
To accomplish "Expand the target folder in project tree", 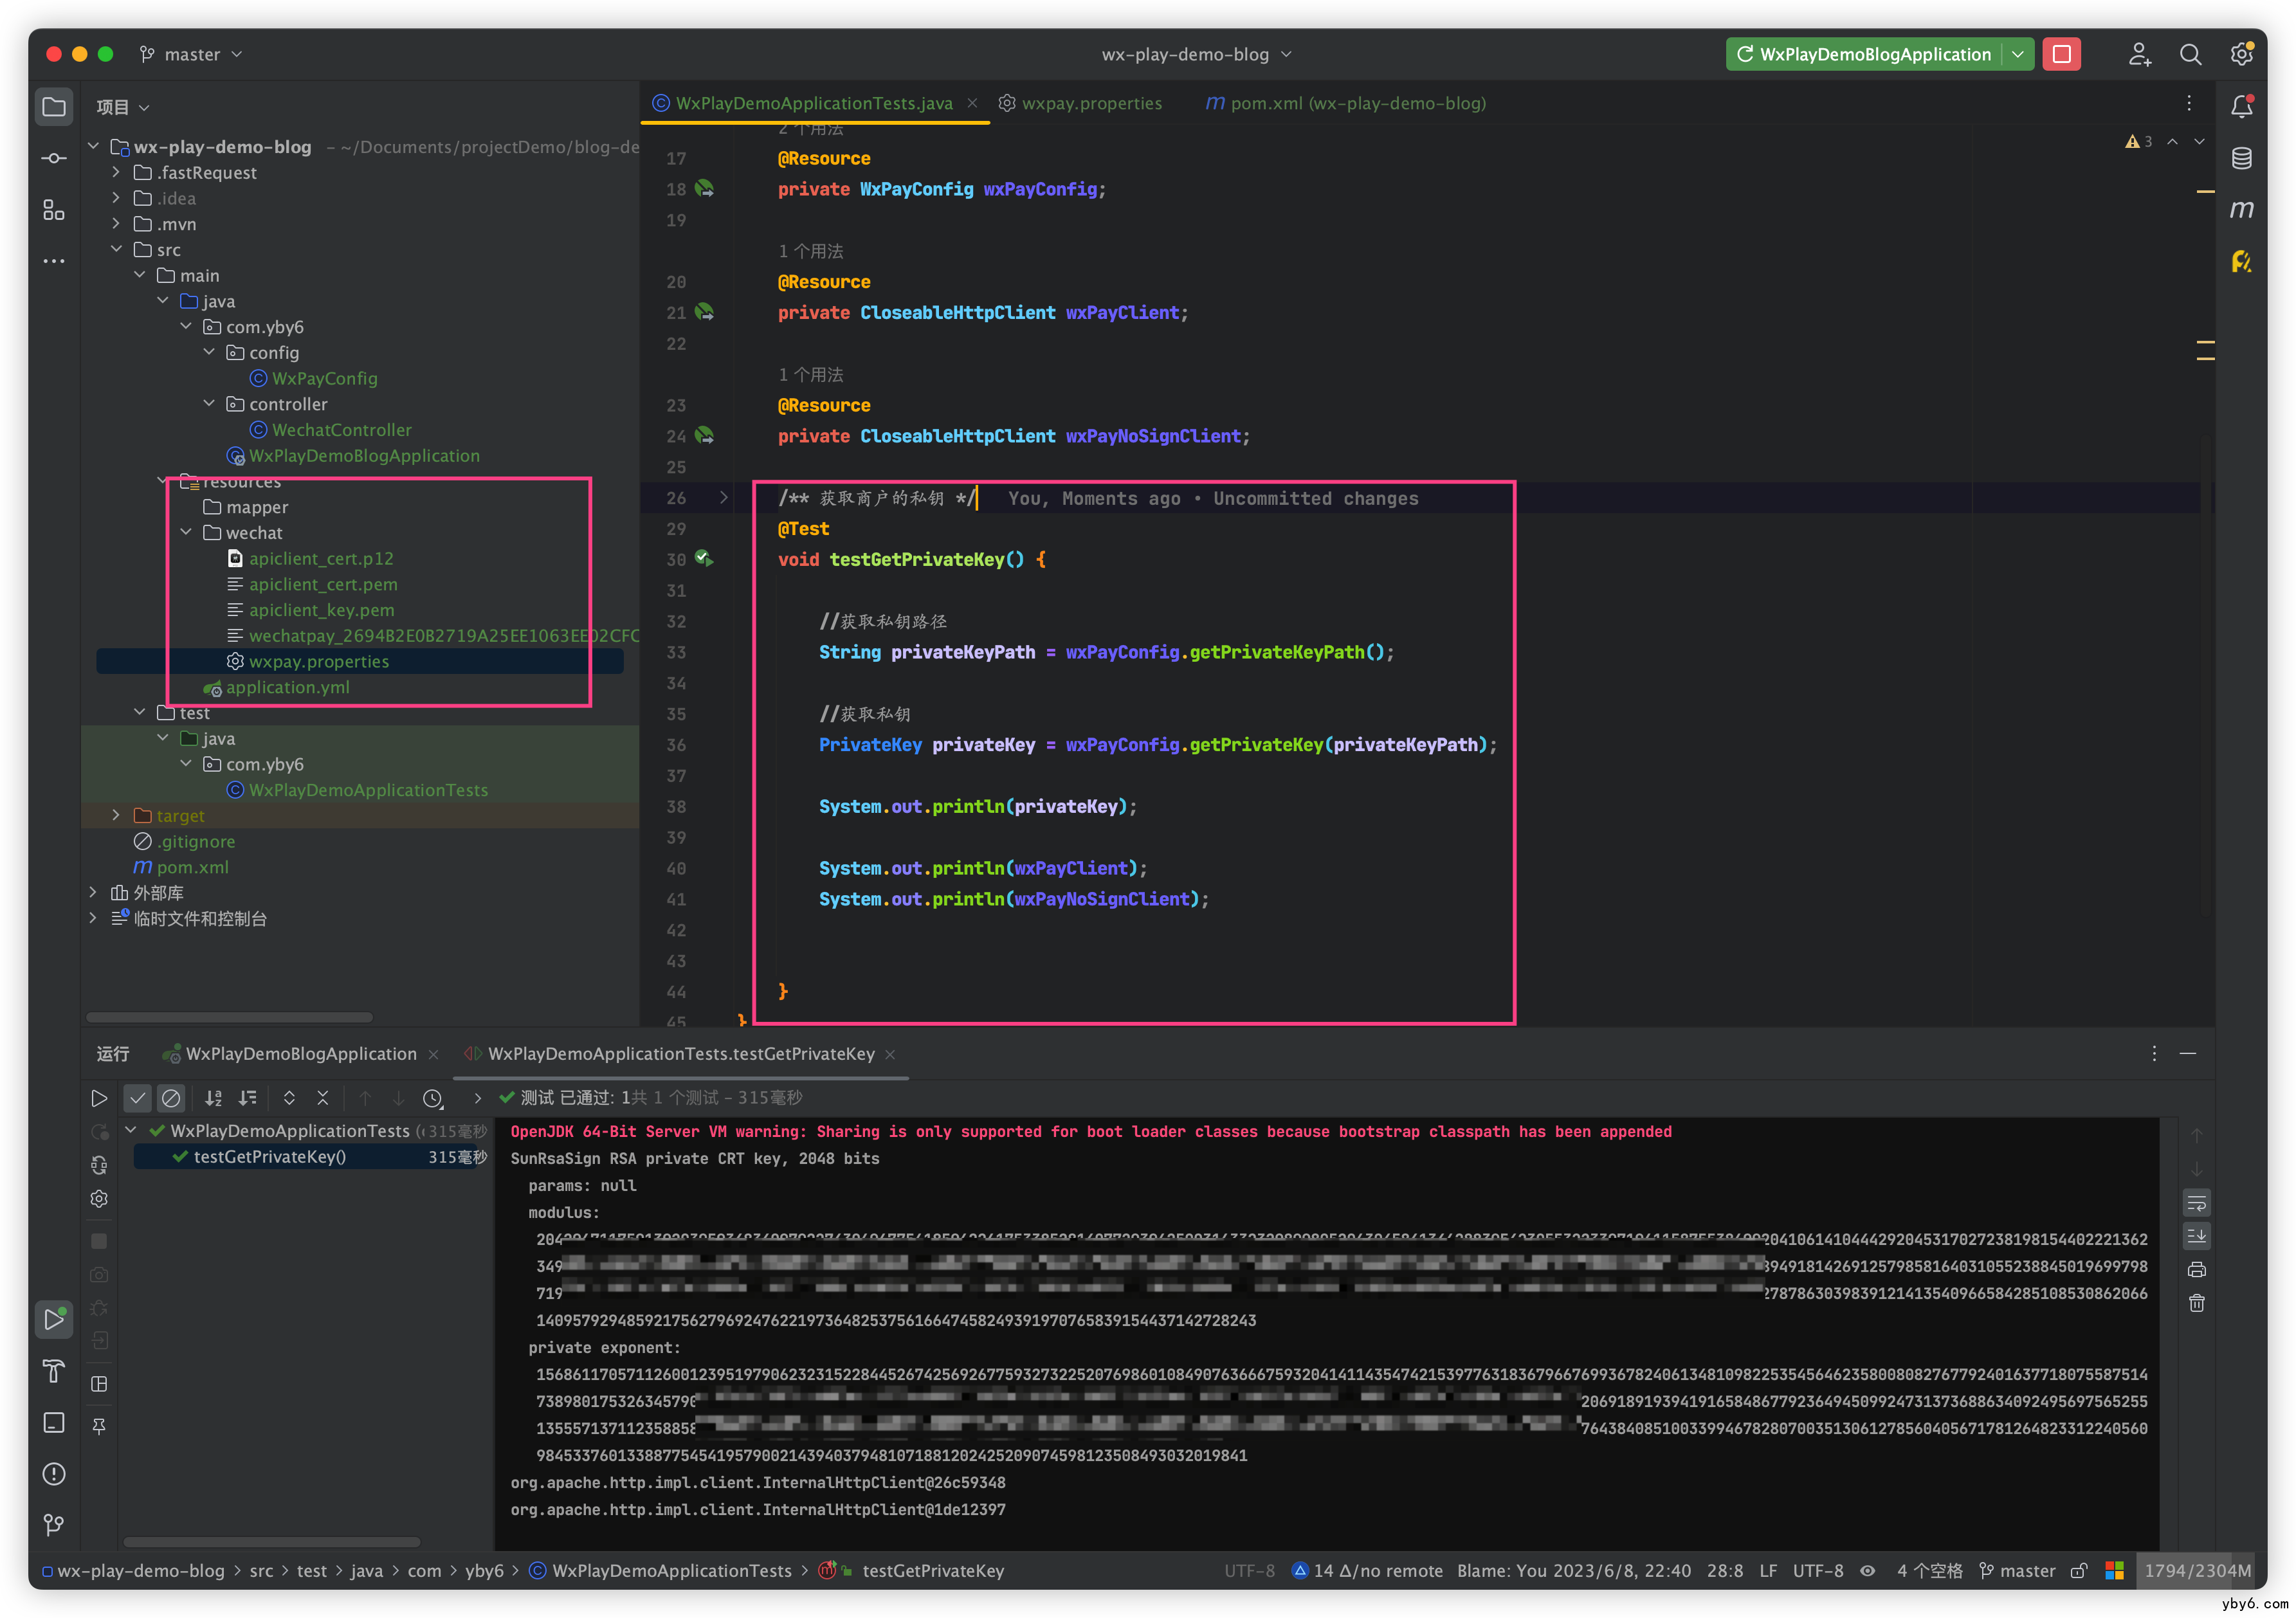I will [116, 815].
